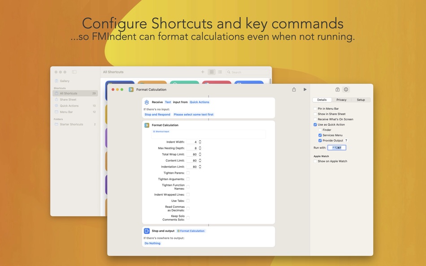Screen dimensions: 426x266
Task: Run the Format Calculation shortcut with play button
Action: click(x=305, y=89)
